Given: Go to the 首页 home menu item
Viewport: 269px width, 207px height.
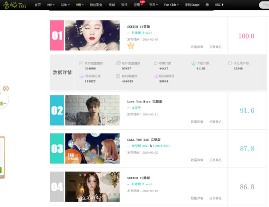Looking at the screenshot, I should click(x=38, y=5).
